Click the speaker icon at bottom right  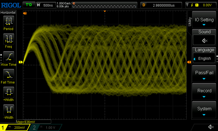[211, 127]
